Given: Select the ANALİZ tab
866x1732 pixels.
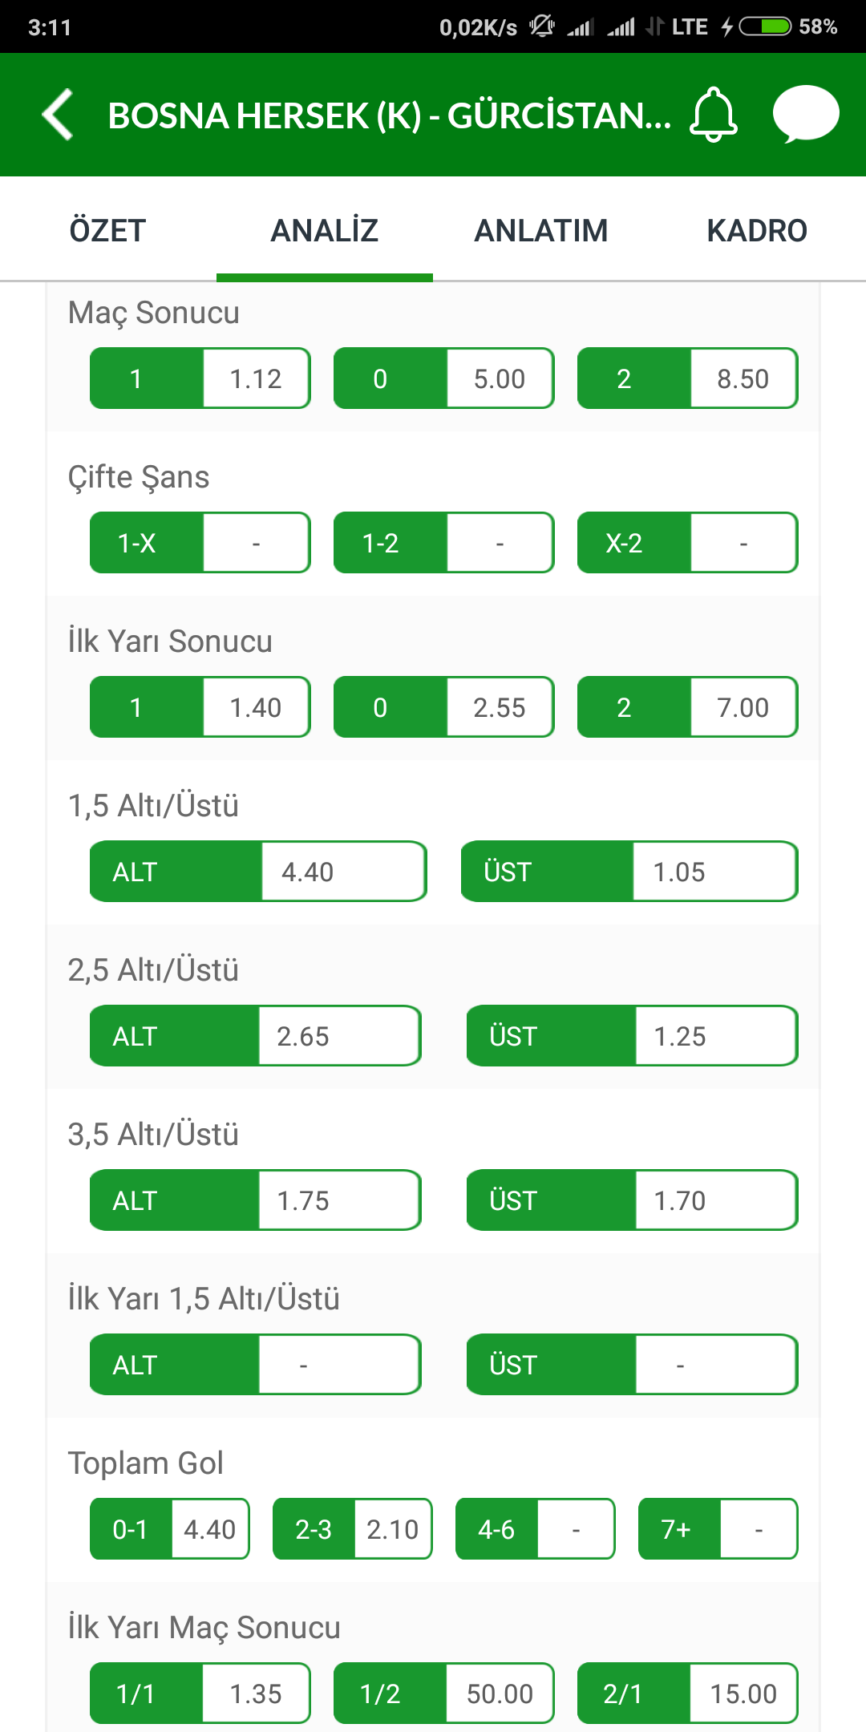Looking at the screenshot, I should [325, 230].
